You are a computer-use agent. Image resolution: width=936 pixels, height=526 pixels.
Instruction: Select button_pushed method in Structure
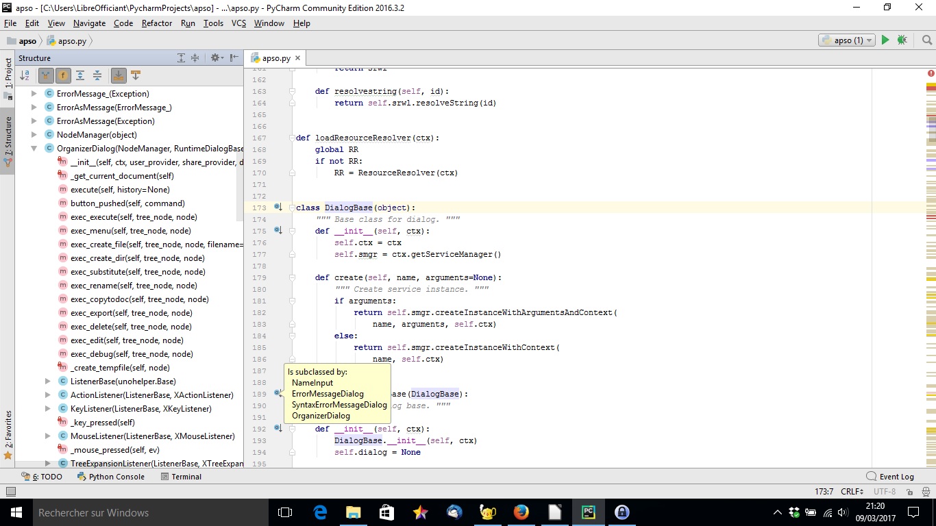[x=127, y=203]
